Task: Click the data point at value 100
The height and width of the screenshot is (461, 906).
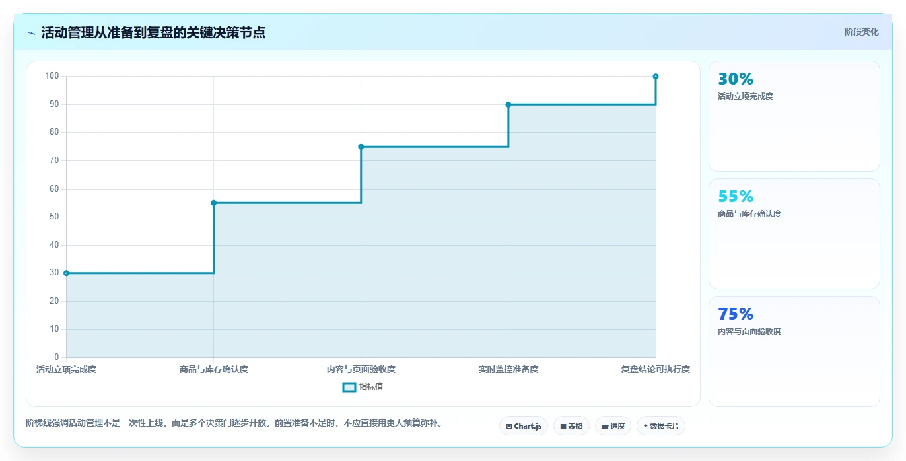Action: (656, 77)
